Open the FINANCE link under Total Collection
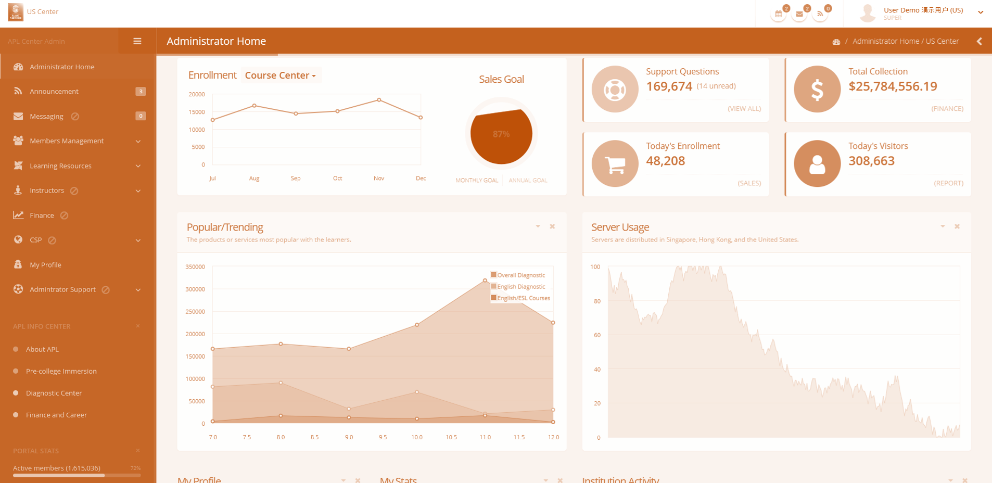The width and height of the screenshot is (992, 483). [x=947, y=109]
